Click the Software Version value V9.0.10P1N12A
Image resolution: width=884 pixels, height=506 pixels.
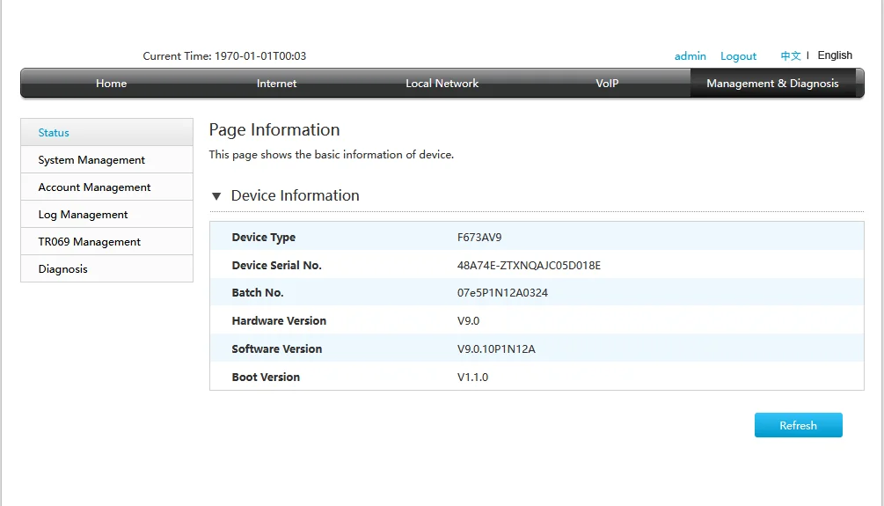click(x=496, y=349)
